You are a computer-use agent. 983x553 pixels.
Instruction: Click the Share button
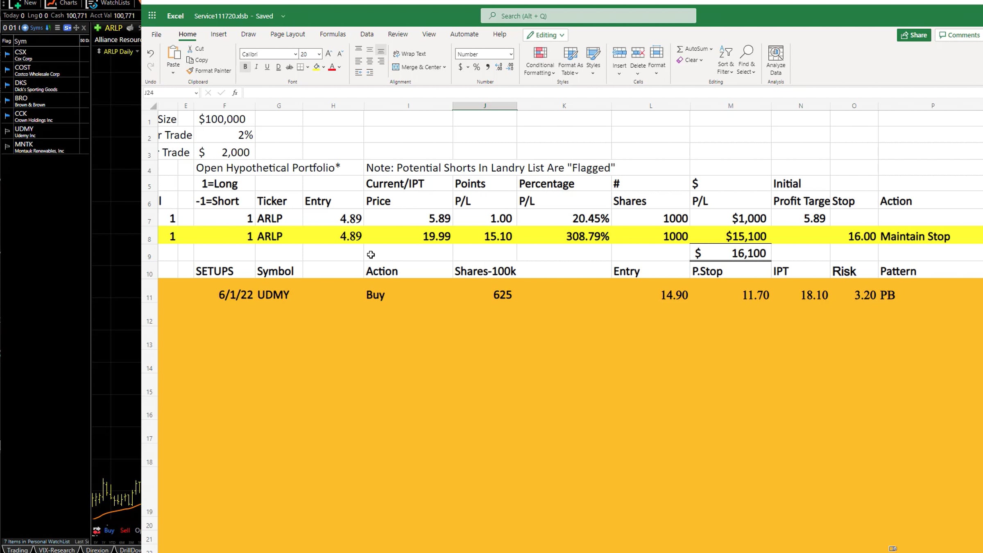[914, 35]
